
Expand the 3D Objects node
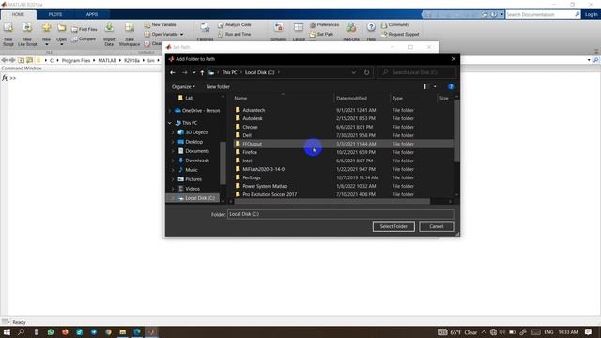[173, 132]
